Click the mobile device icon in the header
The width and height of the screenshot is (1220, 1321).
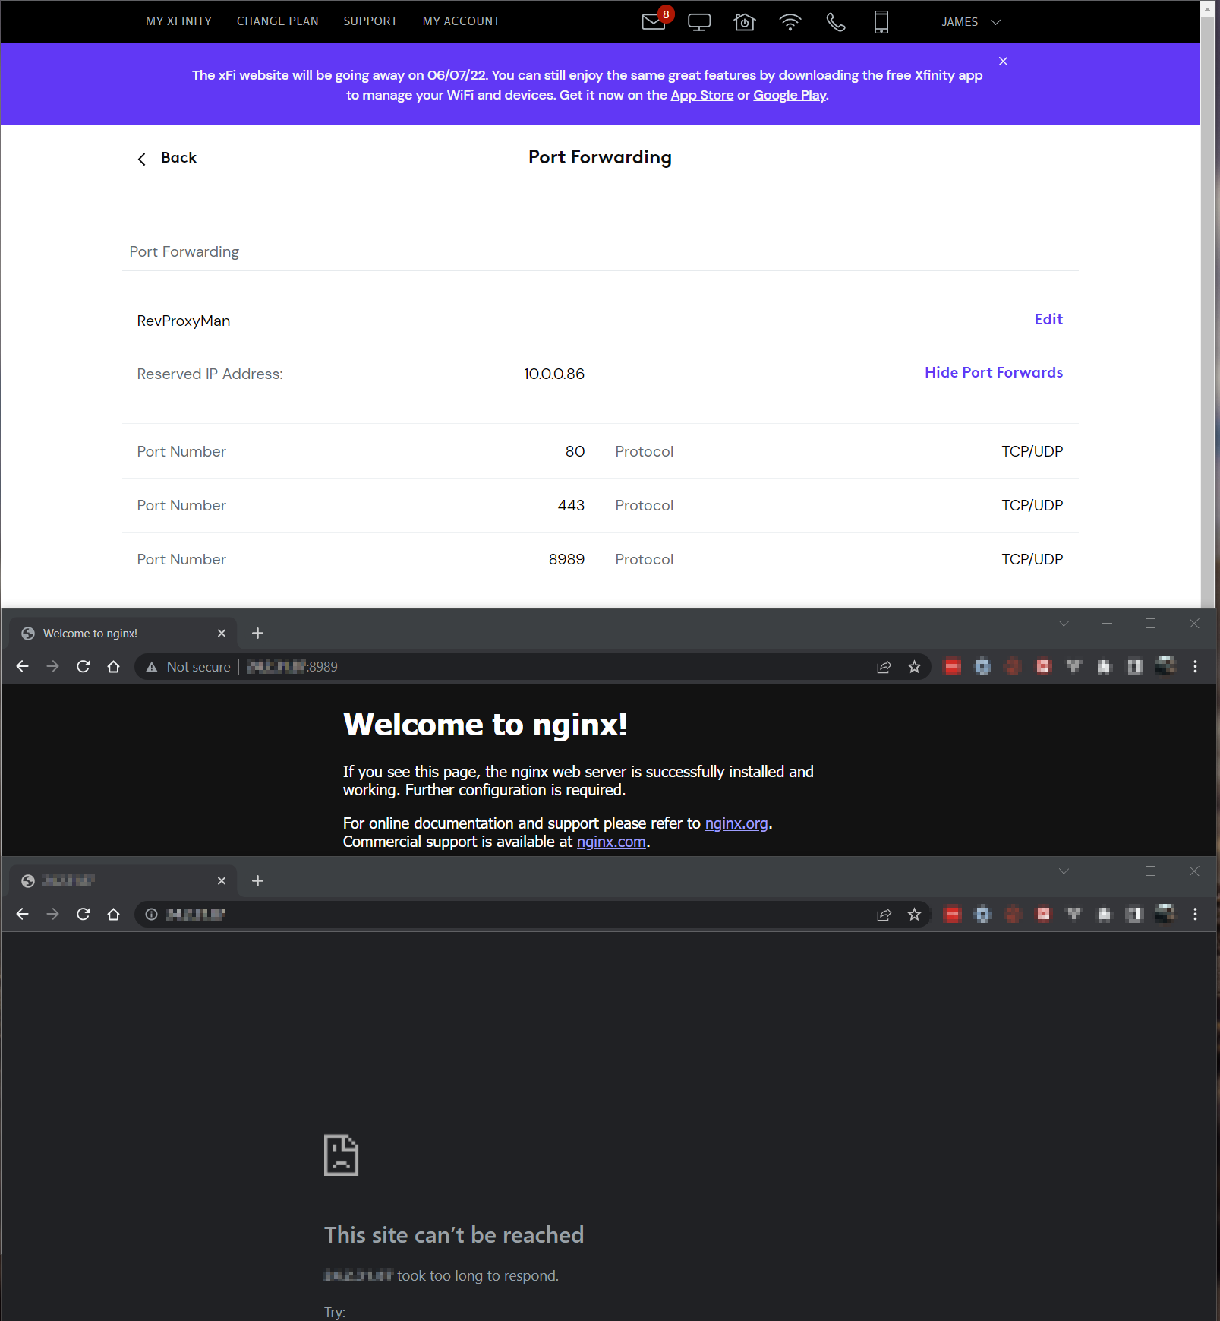click(x=881, y=22)
